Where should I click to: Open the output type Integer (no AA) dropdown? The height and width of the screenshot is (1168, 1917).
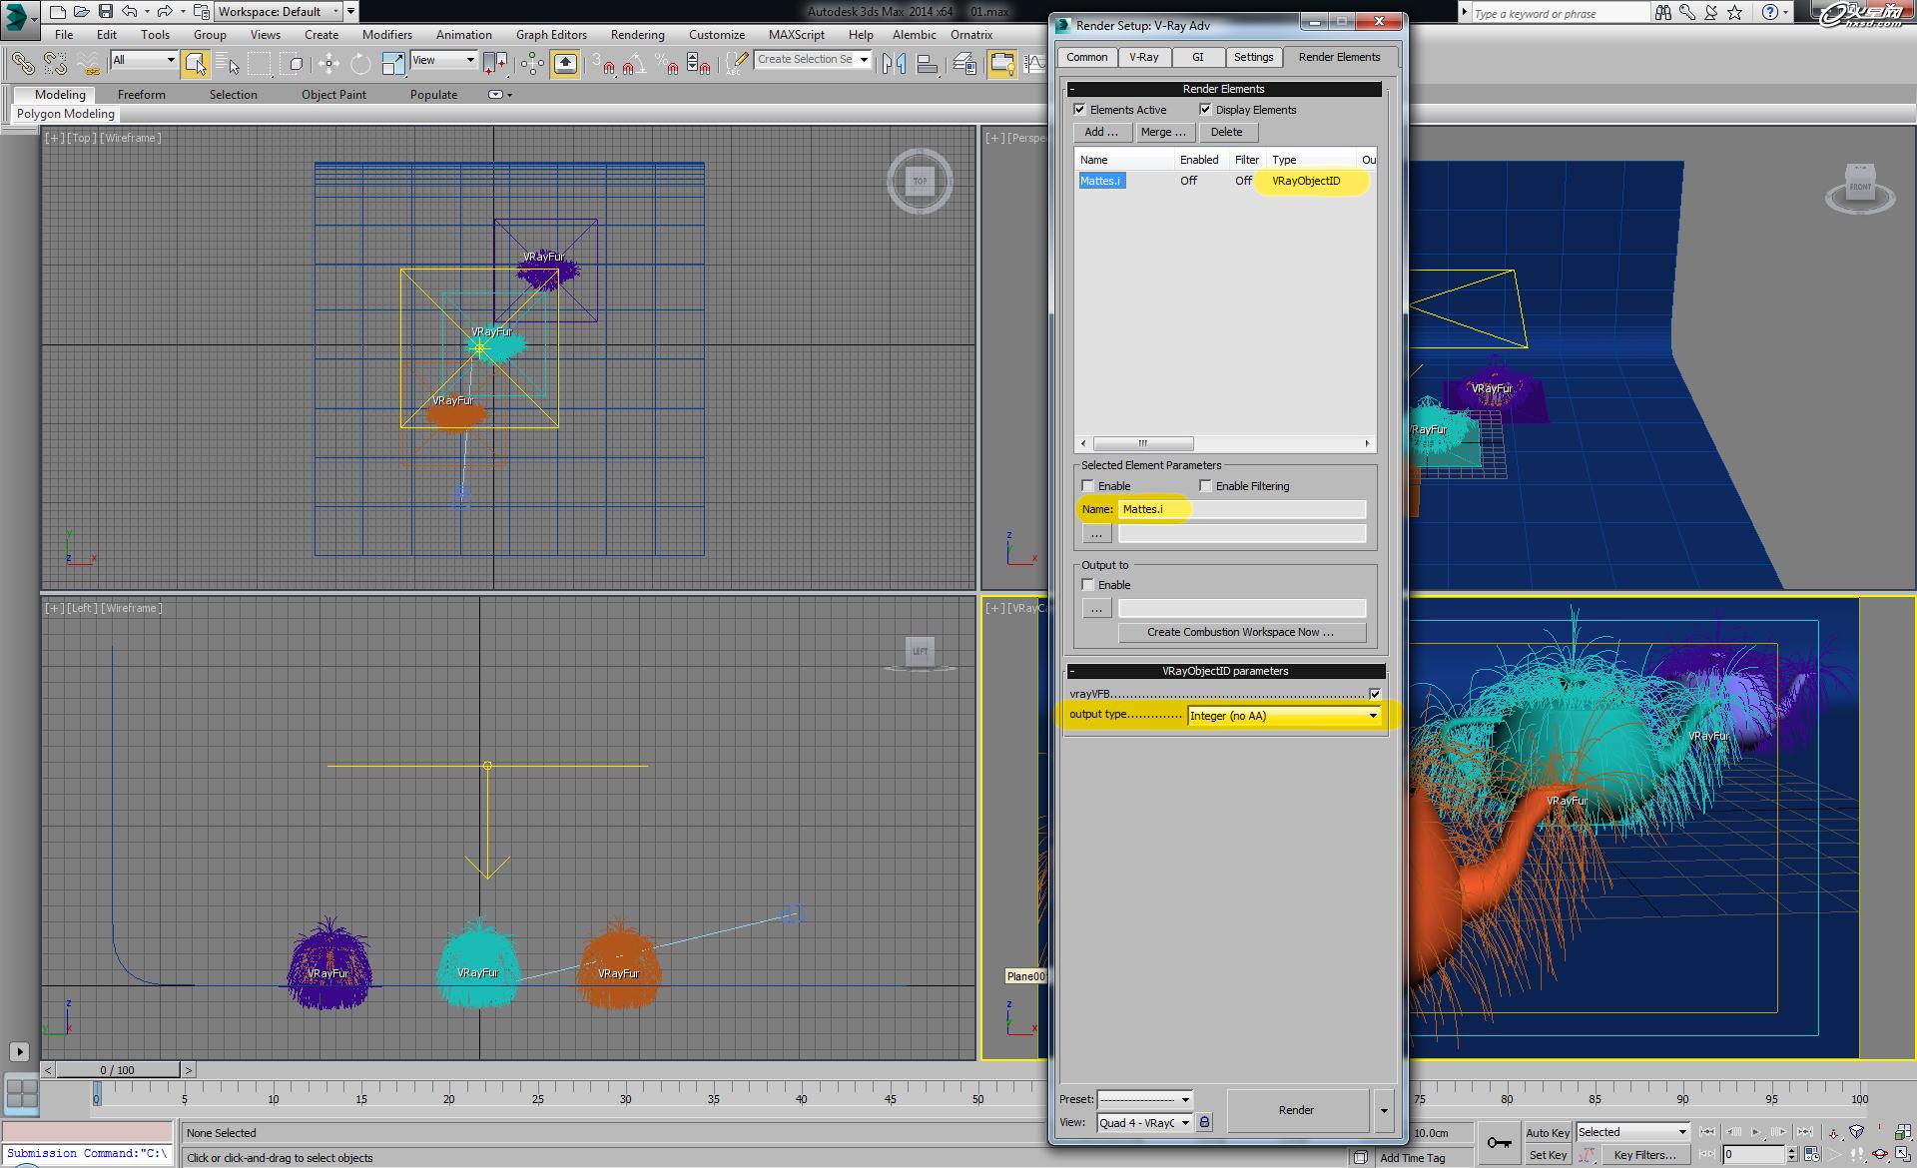(1284, 716)
